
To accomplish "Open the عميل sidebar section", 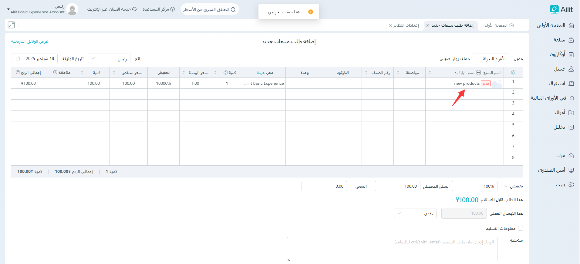I will pos(563,69).
